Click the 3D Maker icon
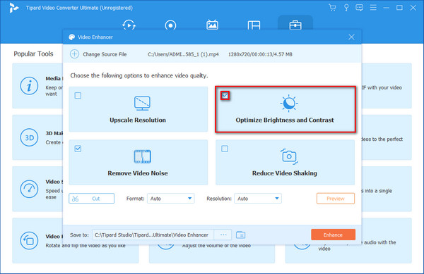Viewport: 424px width, 274px height. (29, 137)
